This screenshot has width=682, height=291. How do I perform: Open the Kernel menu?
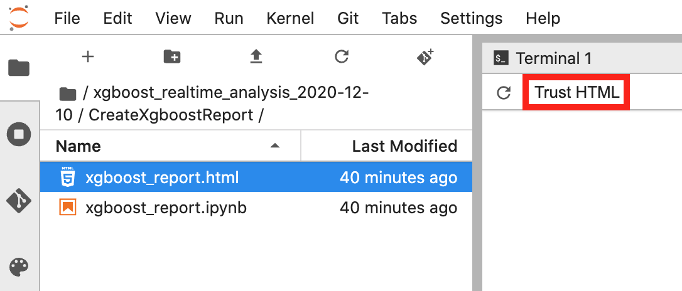click(290, 18)
